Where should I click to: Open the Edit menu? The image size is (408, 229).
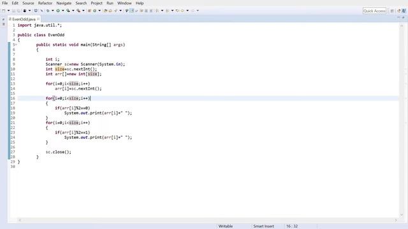(15, 3)
